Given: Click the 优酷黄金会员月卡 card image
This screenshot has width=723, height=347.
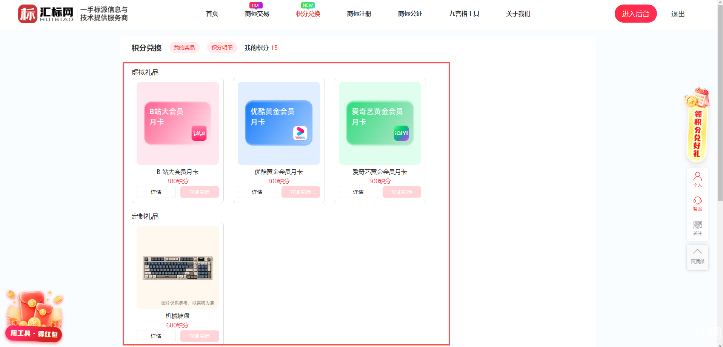Looking at the screenshot, I should (x=279, y=123).
